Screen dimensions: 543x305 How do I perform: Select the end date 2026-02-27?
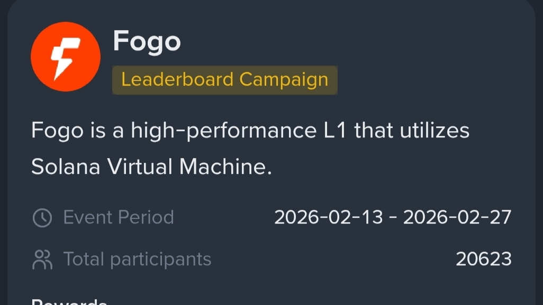click(457, 217)
